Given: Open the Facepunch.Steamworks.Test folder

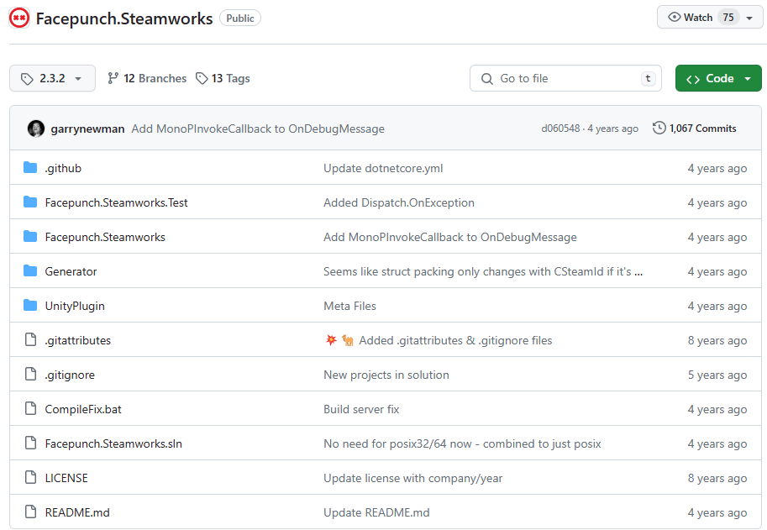Looking at the screenshot, I should (117, 202).
